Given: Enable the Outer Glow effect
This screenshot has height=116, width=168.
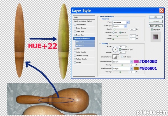Looking at the screenshot, I should (x=75, y=32).
